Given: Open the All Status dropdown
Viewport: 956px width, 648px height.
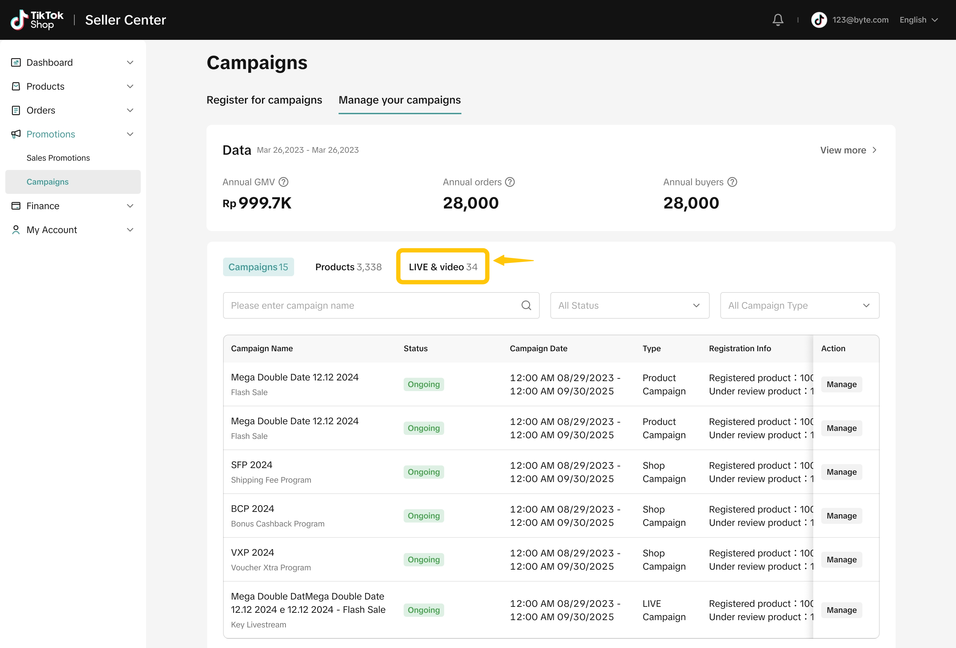Looking at the screenshot, I should pos(629,305).
